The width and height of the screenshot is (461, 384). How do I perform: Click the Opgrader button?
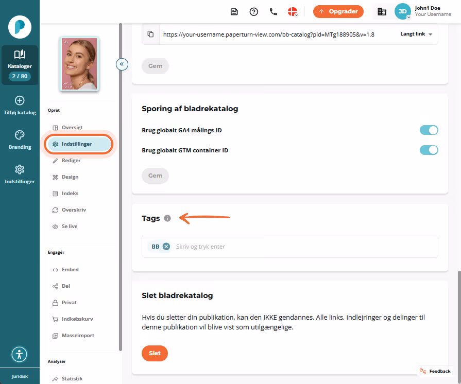[x=338, y=11]
